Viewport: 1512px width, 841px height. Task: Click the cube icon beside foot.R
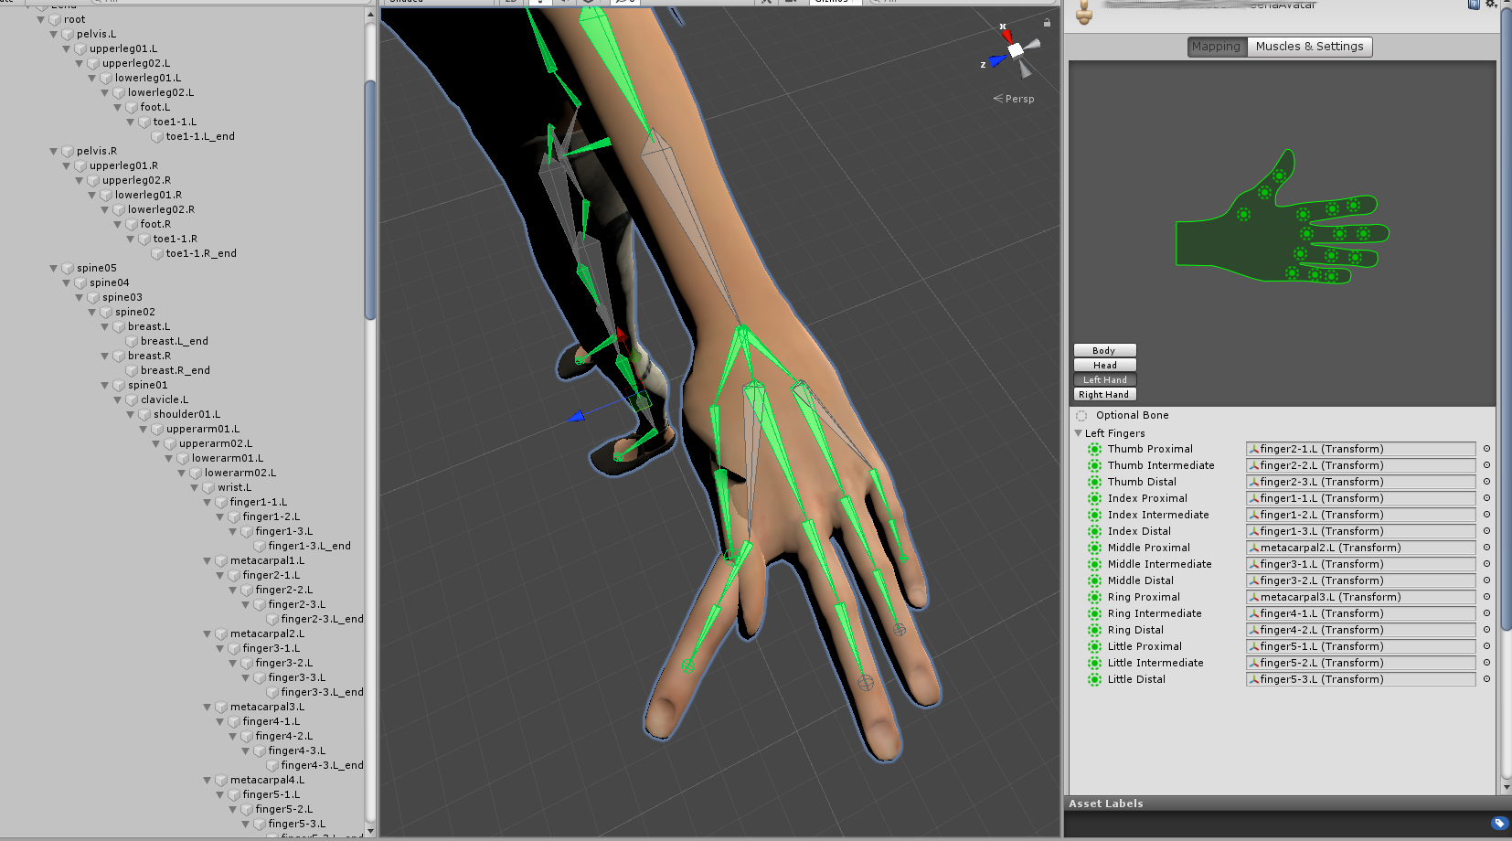point(132,224)
